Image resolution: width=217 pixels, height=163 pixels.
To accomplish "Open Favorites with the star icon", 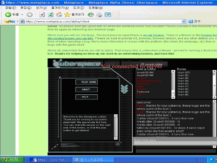I will tap(67, 15).
